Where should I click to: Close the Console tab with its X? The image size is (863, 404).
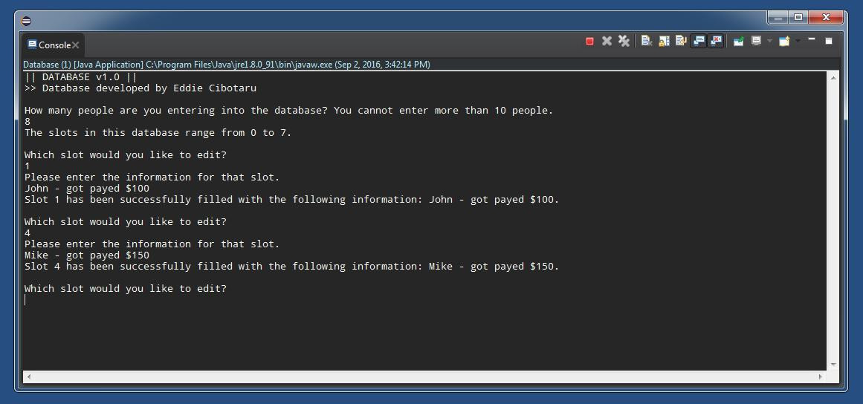[x=75, y=45]
